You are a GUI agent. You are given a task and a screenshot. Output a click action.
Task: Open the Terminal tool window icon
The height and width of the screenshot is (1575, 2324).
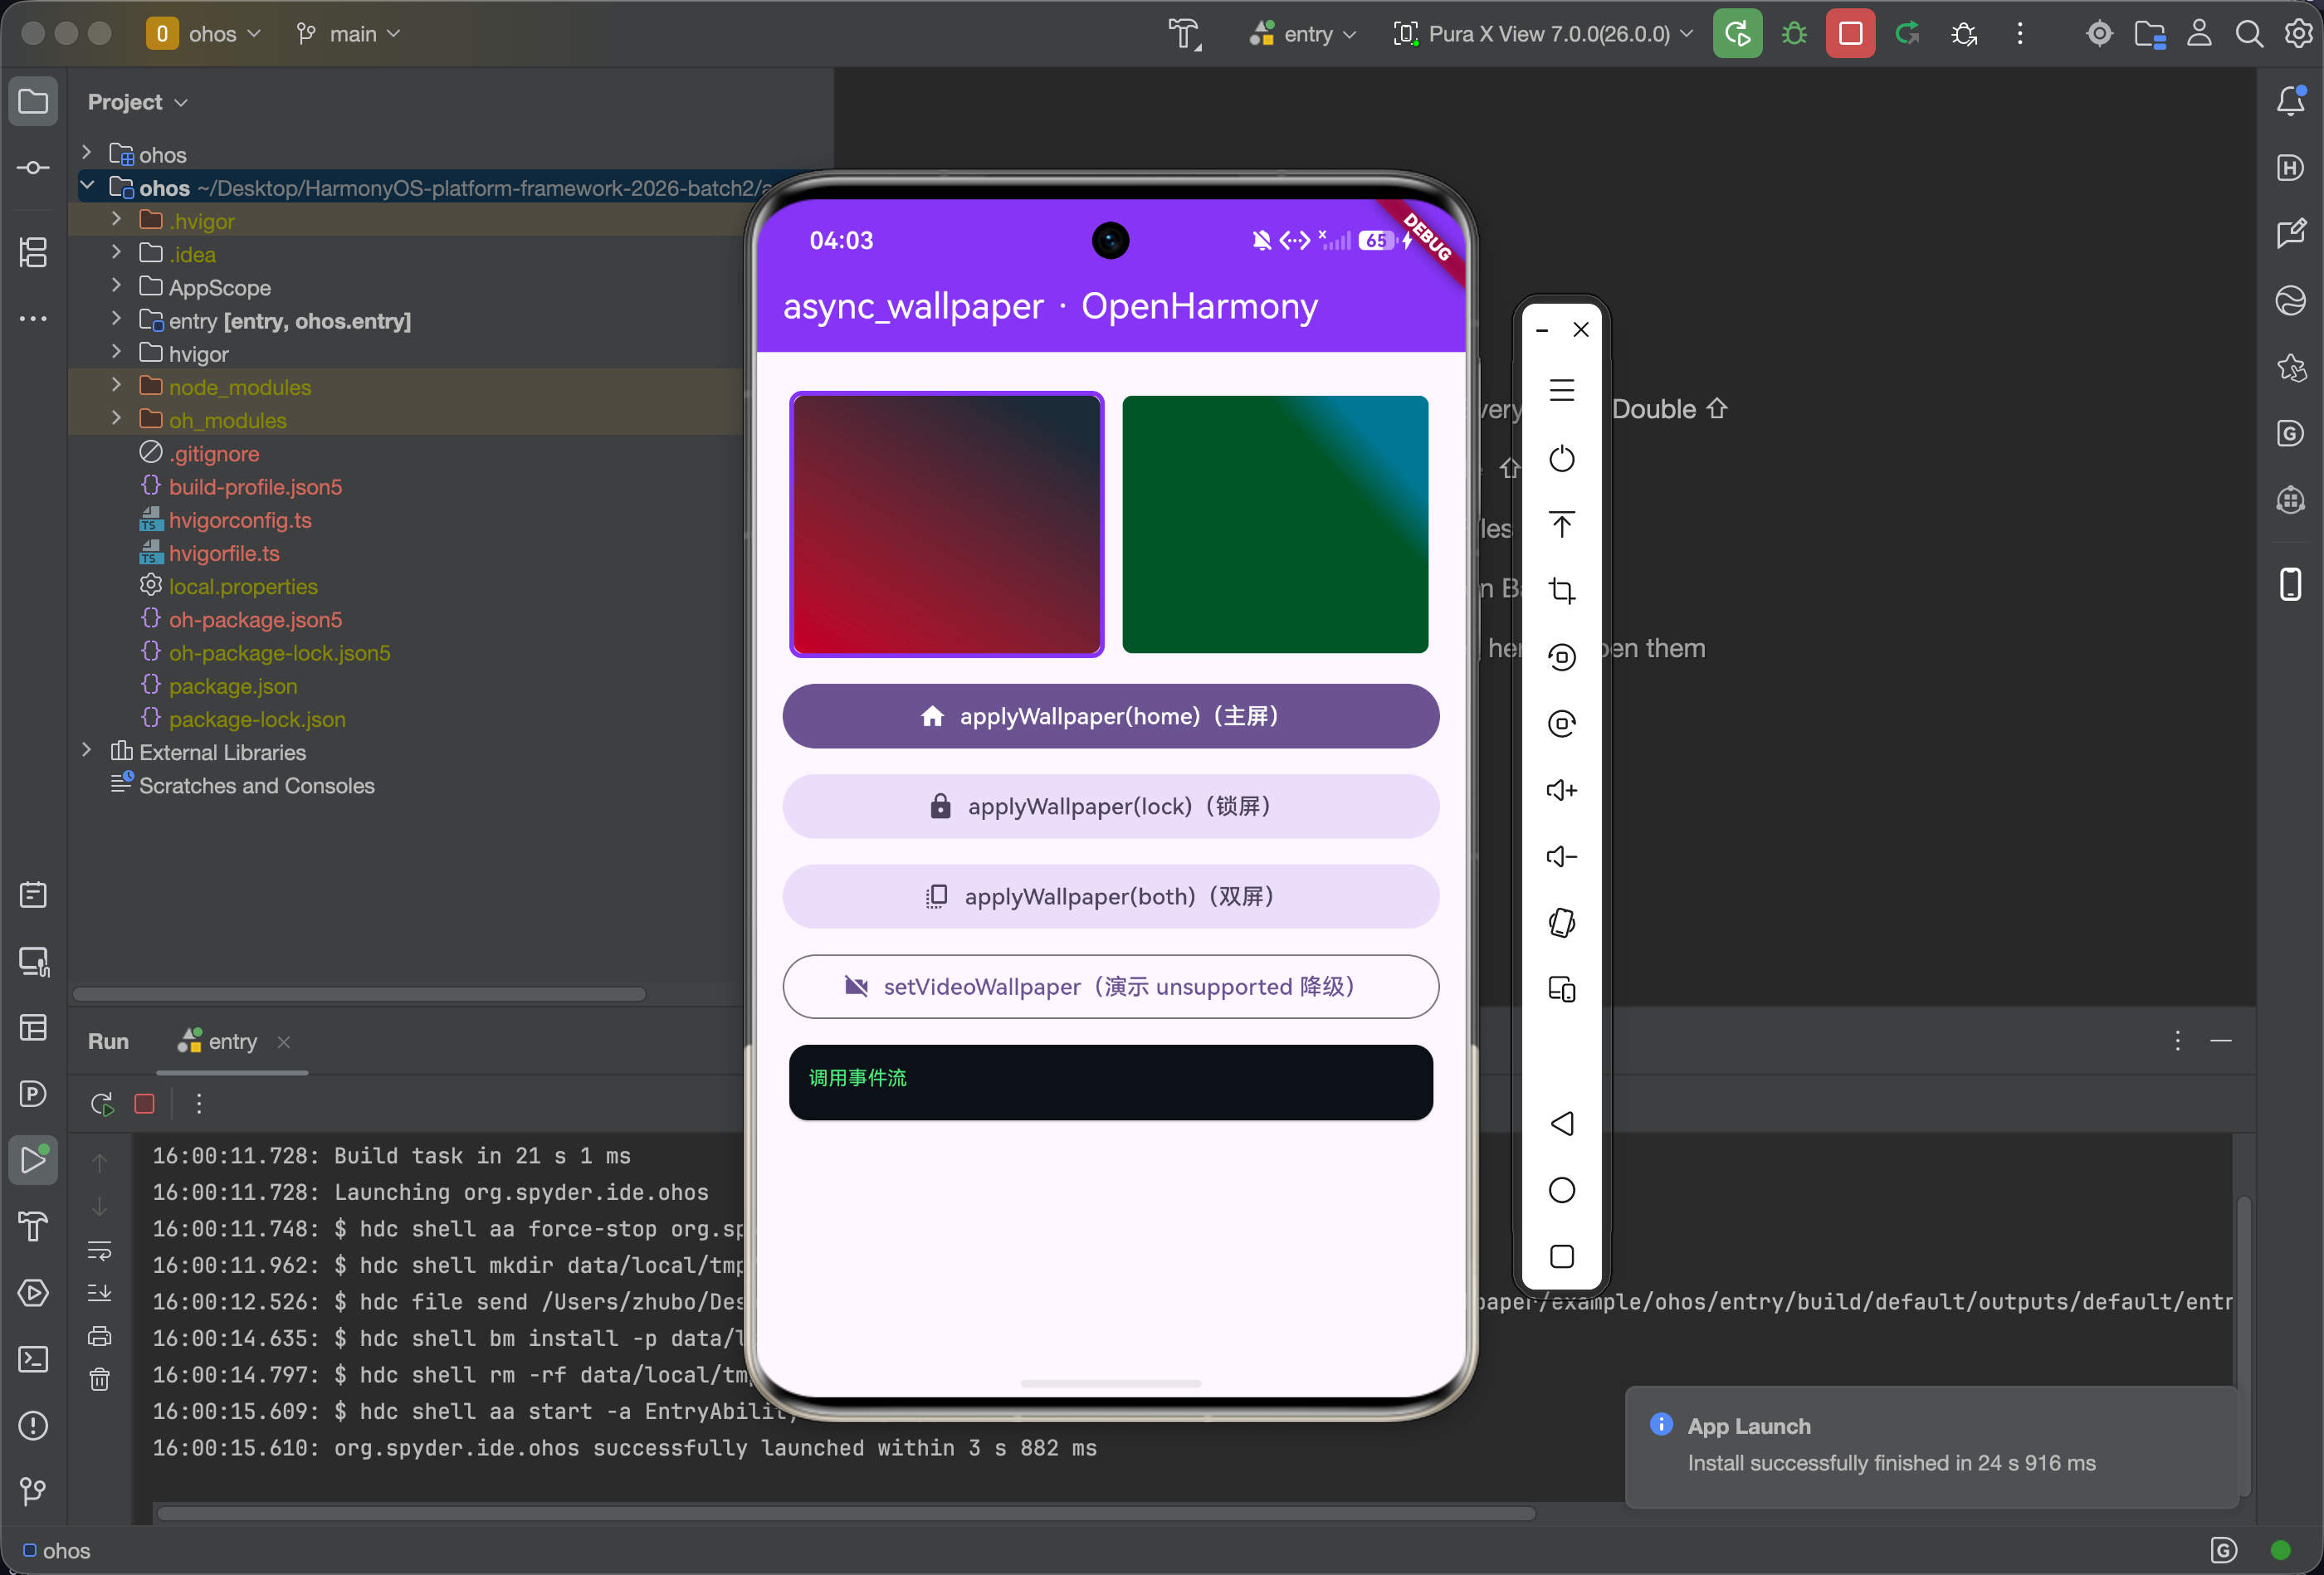[33, 1360]
